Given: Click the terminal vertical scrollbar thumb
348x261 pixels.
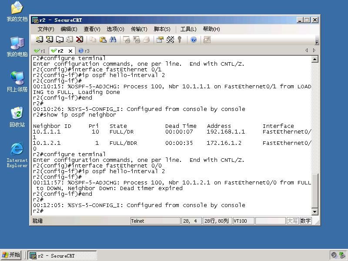Looking at the screenshot, I should click(x=315, y=191).
